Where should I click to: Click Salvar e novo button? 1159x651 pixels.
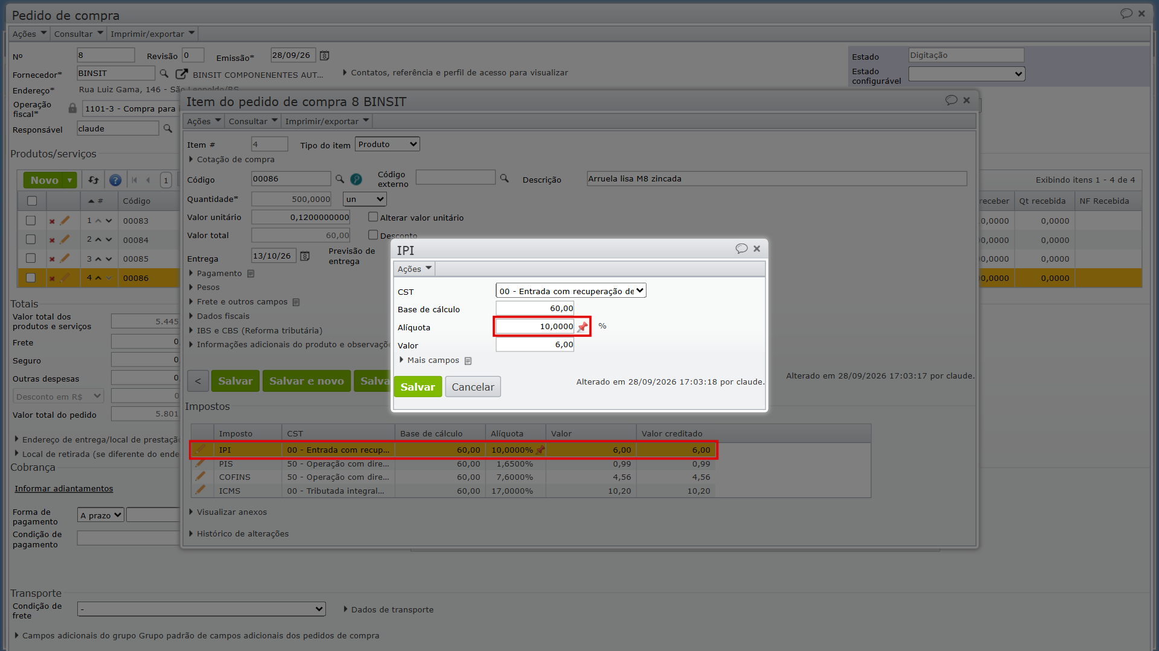[x=307, y=381]
